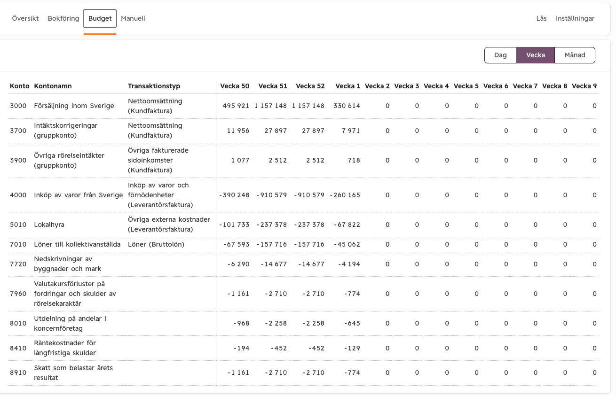The image size is (616, 396).
Task: Click Räntekostnader för långfristiga skulder
Action: coord(65,348)
